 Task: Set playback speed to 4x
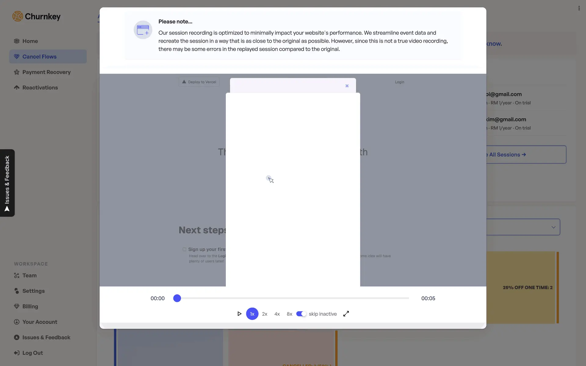(277, 314)
